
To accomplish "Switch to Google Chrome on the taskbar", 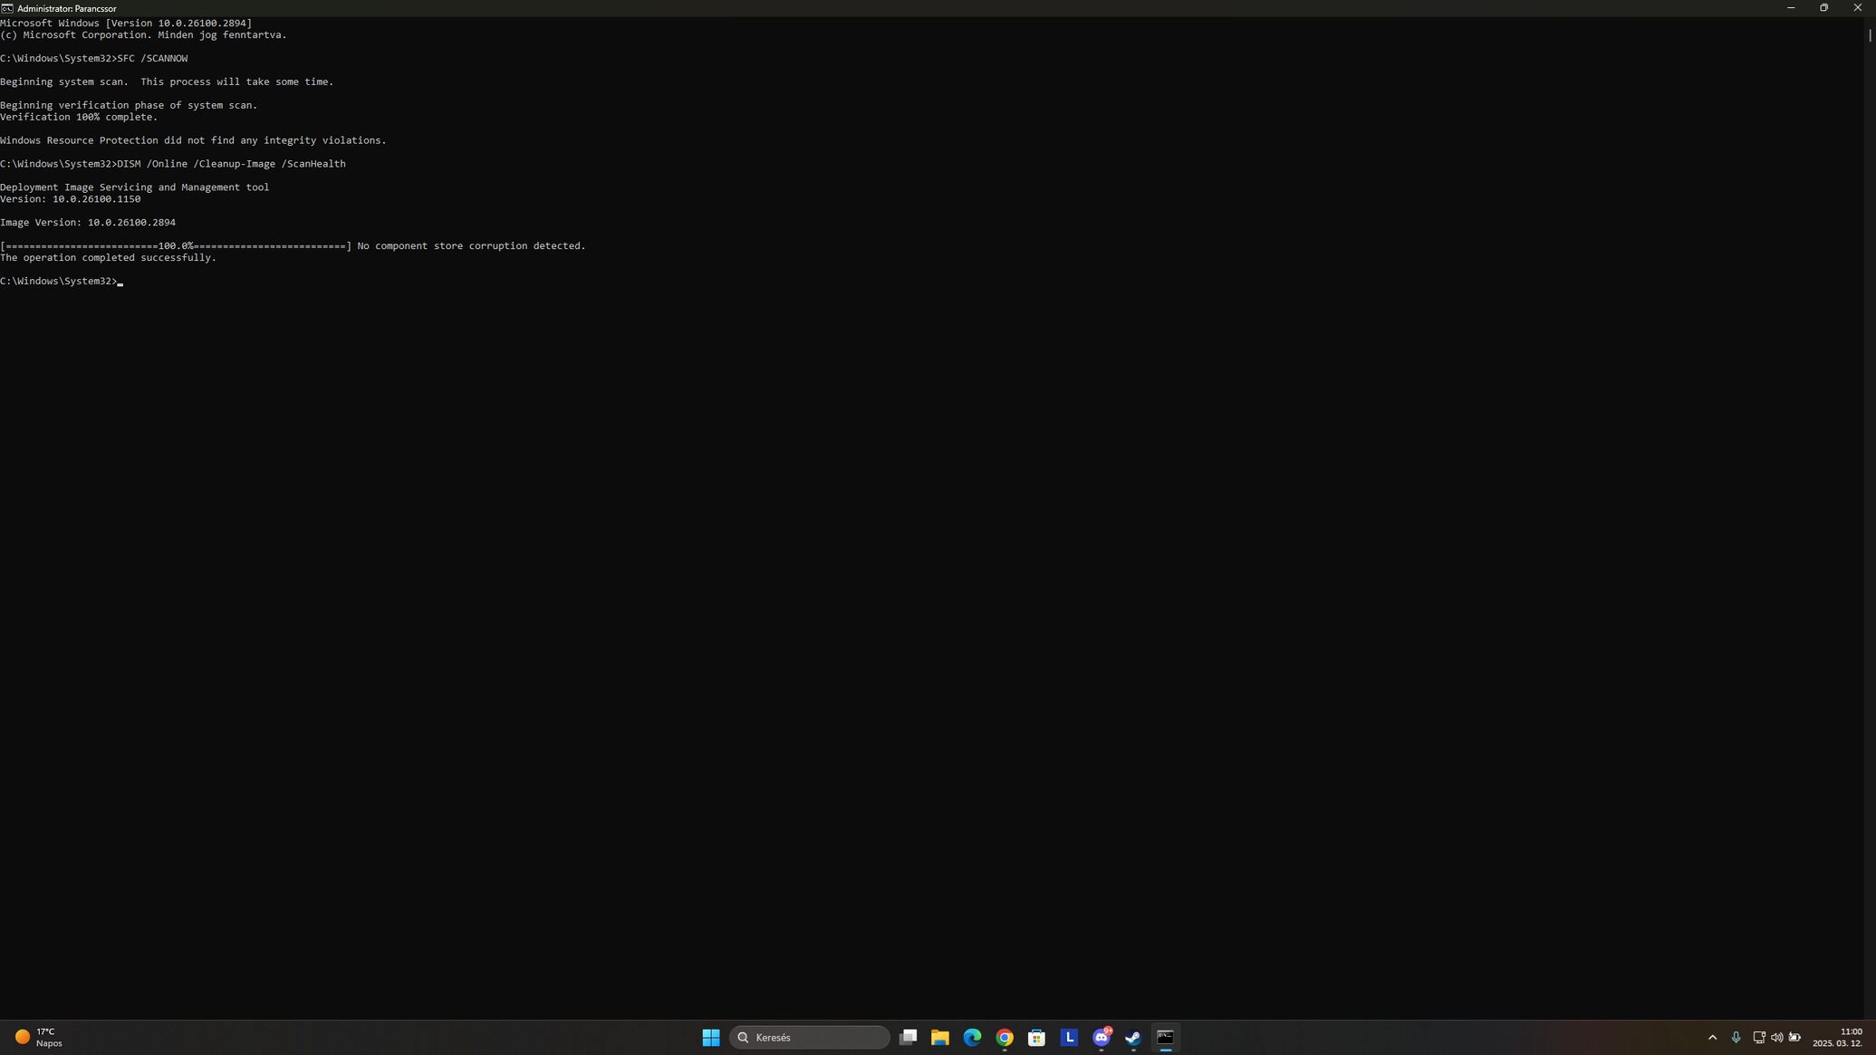I will point(1005,1037).
